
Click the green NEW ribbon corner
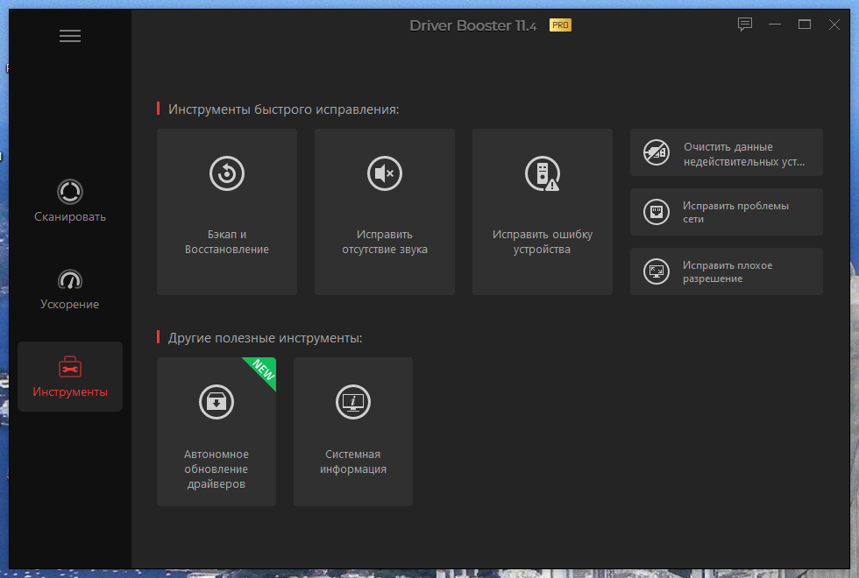click(x=263, y=370)
